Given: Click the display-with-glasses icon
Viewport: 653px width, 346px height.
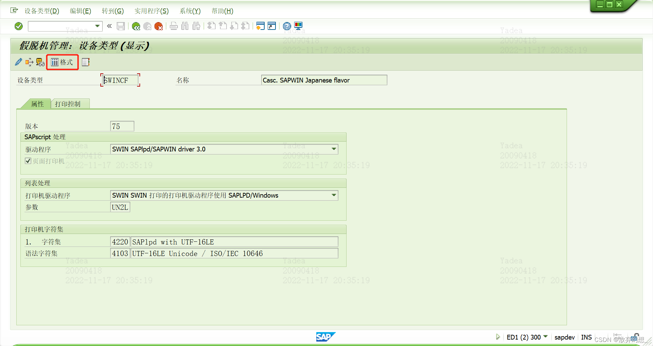Looking at the screenshot, I should [40, 62].
